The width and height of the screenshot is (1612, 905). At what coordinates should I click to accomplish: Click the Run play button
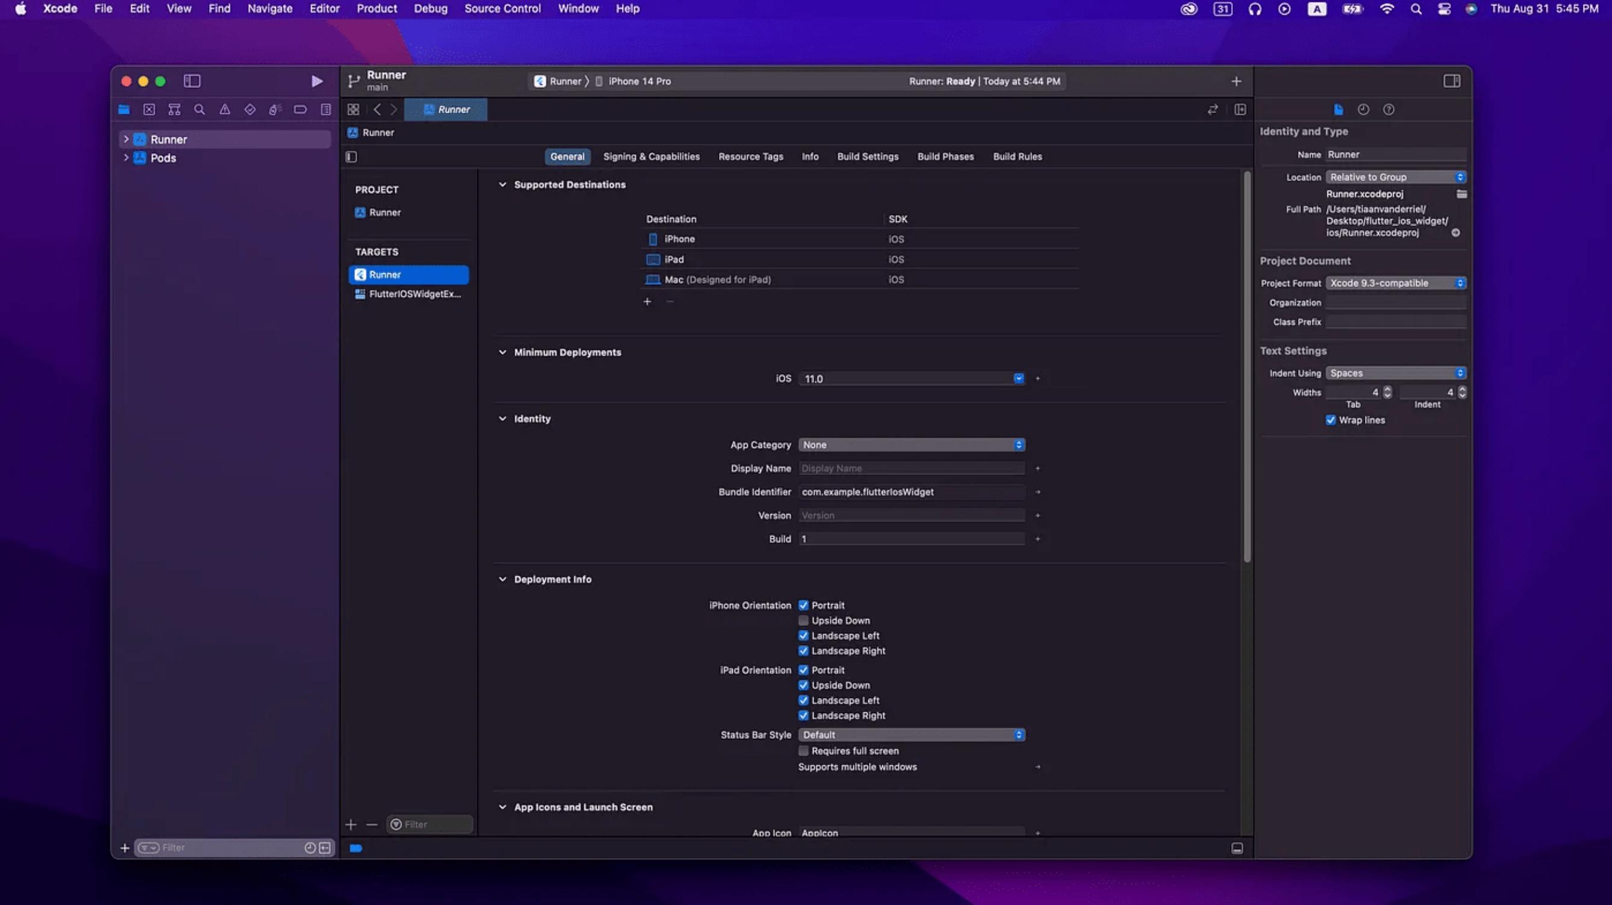point(316,81)
